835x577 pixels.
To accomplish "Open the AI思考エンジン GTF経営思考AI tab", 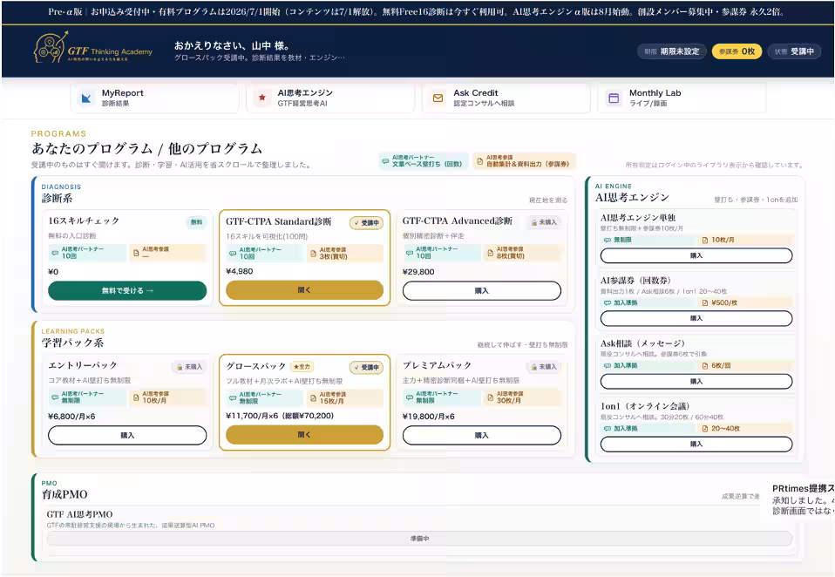I will [330, 98].
